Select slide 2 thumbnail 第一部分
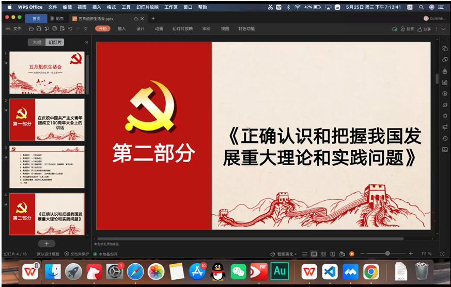Viewport: 451px width, 287px height. (x=47, y=120)
